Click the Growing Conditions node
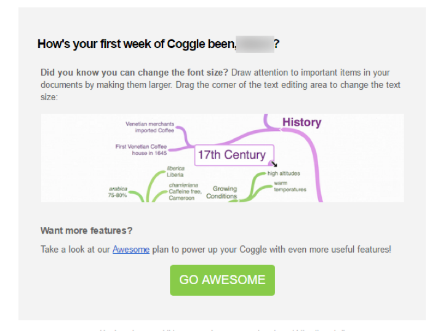 point(224,192)
